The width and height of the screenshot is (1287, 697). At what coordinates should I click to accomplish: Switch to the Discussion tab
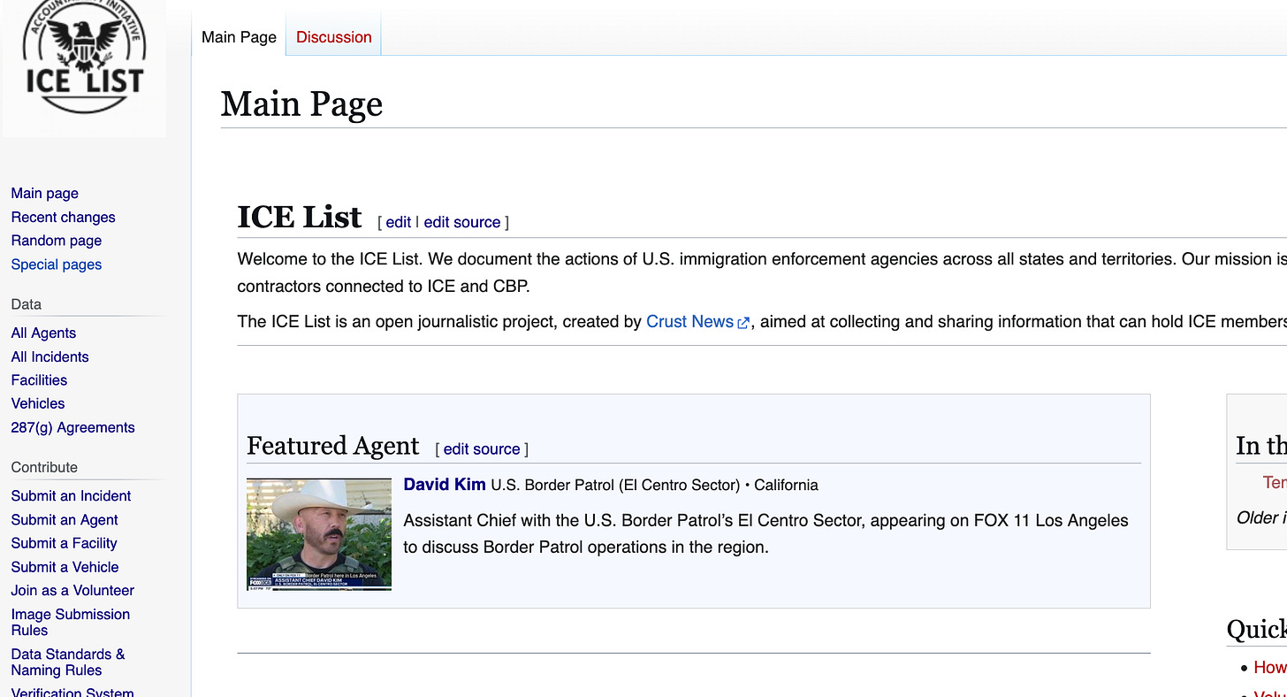coord(333,37)
